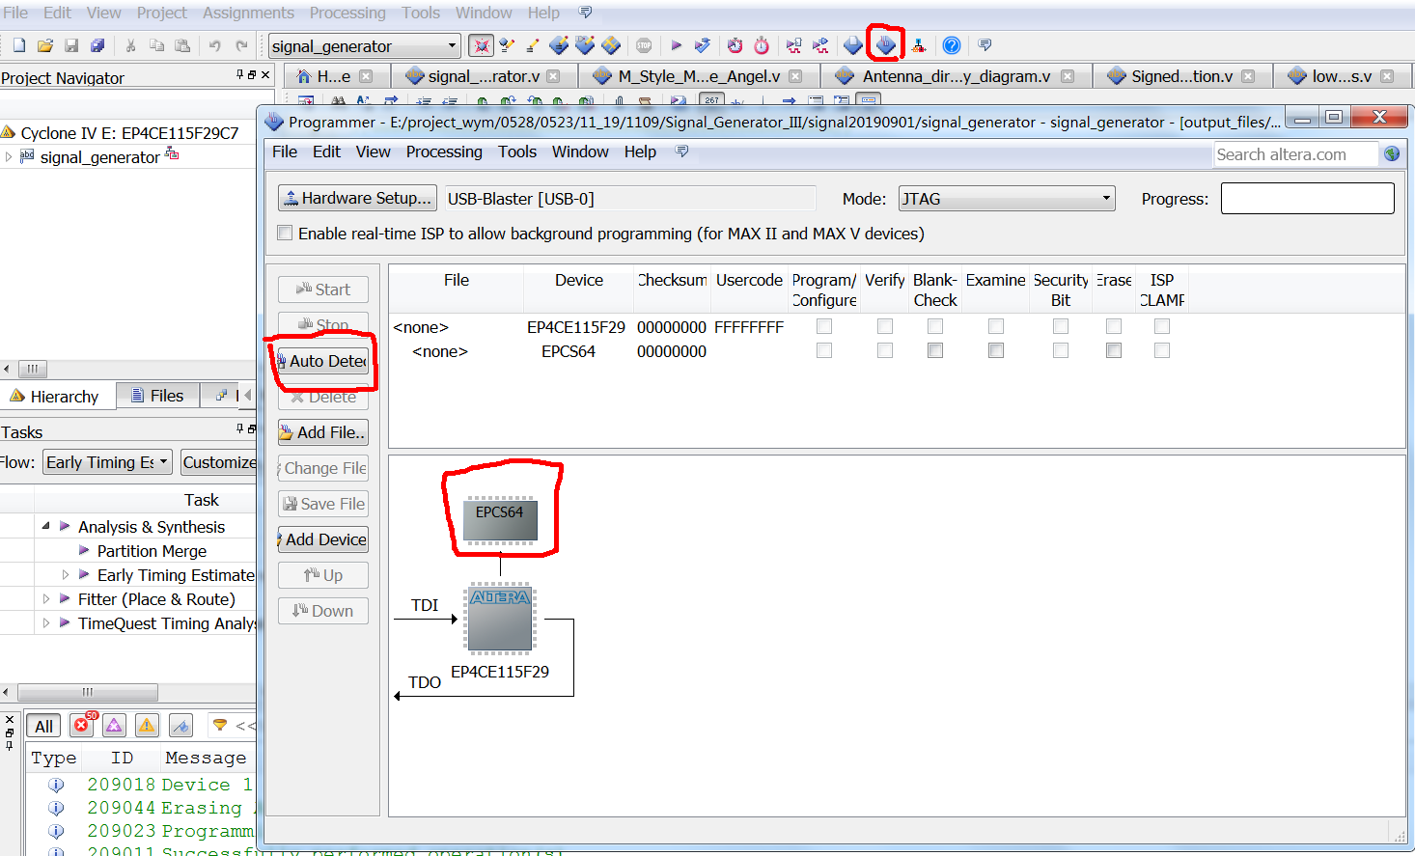Image resolution: width=1415 pixels, height=856 pixels.
Task: Open the Programmer tool icon in toolbar
Action: click(885, 44)
